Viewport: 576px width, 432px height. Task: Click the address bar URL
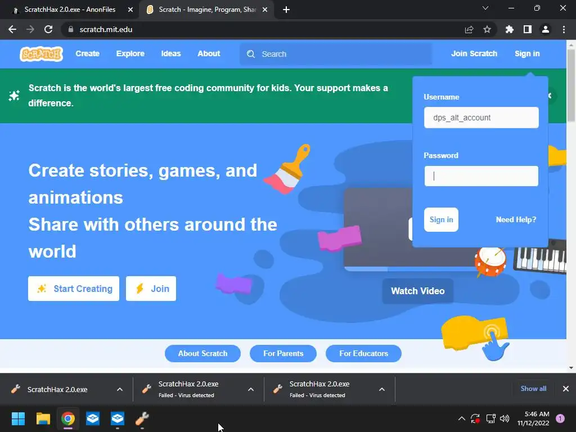point(106,29)
